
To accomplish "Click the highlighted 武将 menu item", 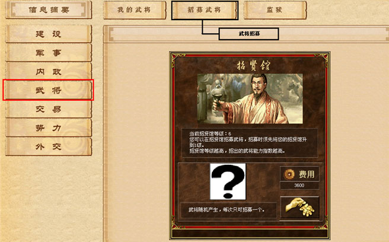I will click(49, 90).
